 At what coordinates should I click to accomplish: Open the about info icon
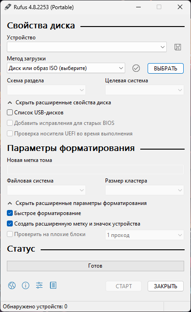[x=26, y=285]
